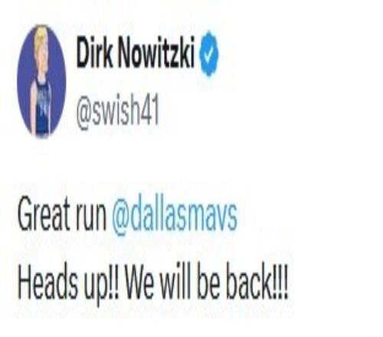
Task: Click the blue verified checkmark badge
Action: coord(209,54)
